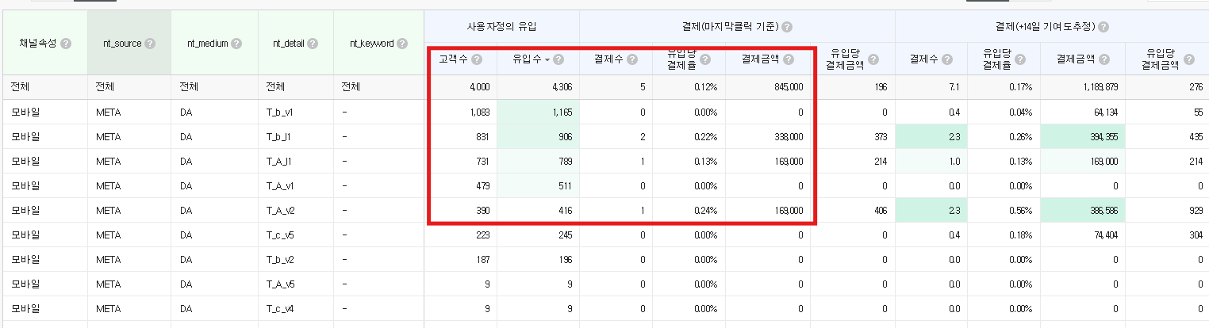Open the nt_source help tooltip icon
Screen dimensions: 1209x328
(x=150, y=44)
